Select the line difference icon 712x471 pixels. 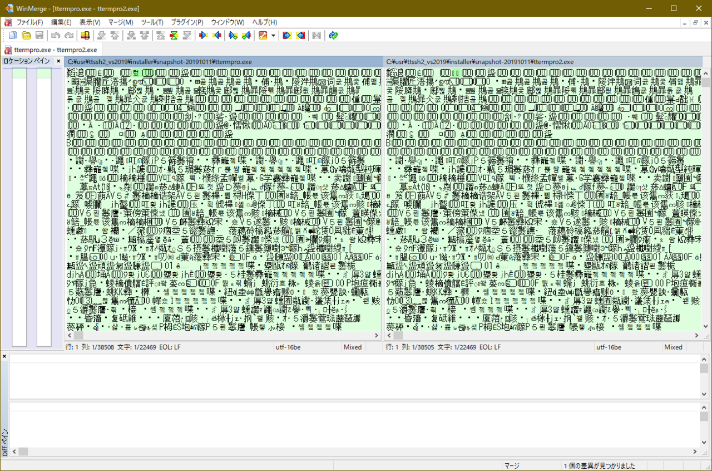point(85,36)
